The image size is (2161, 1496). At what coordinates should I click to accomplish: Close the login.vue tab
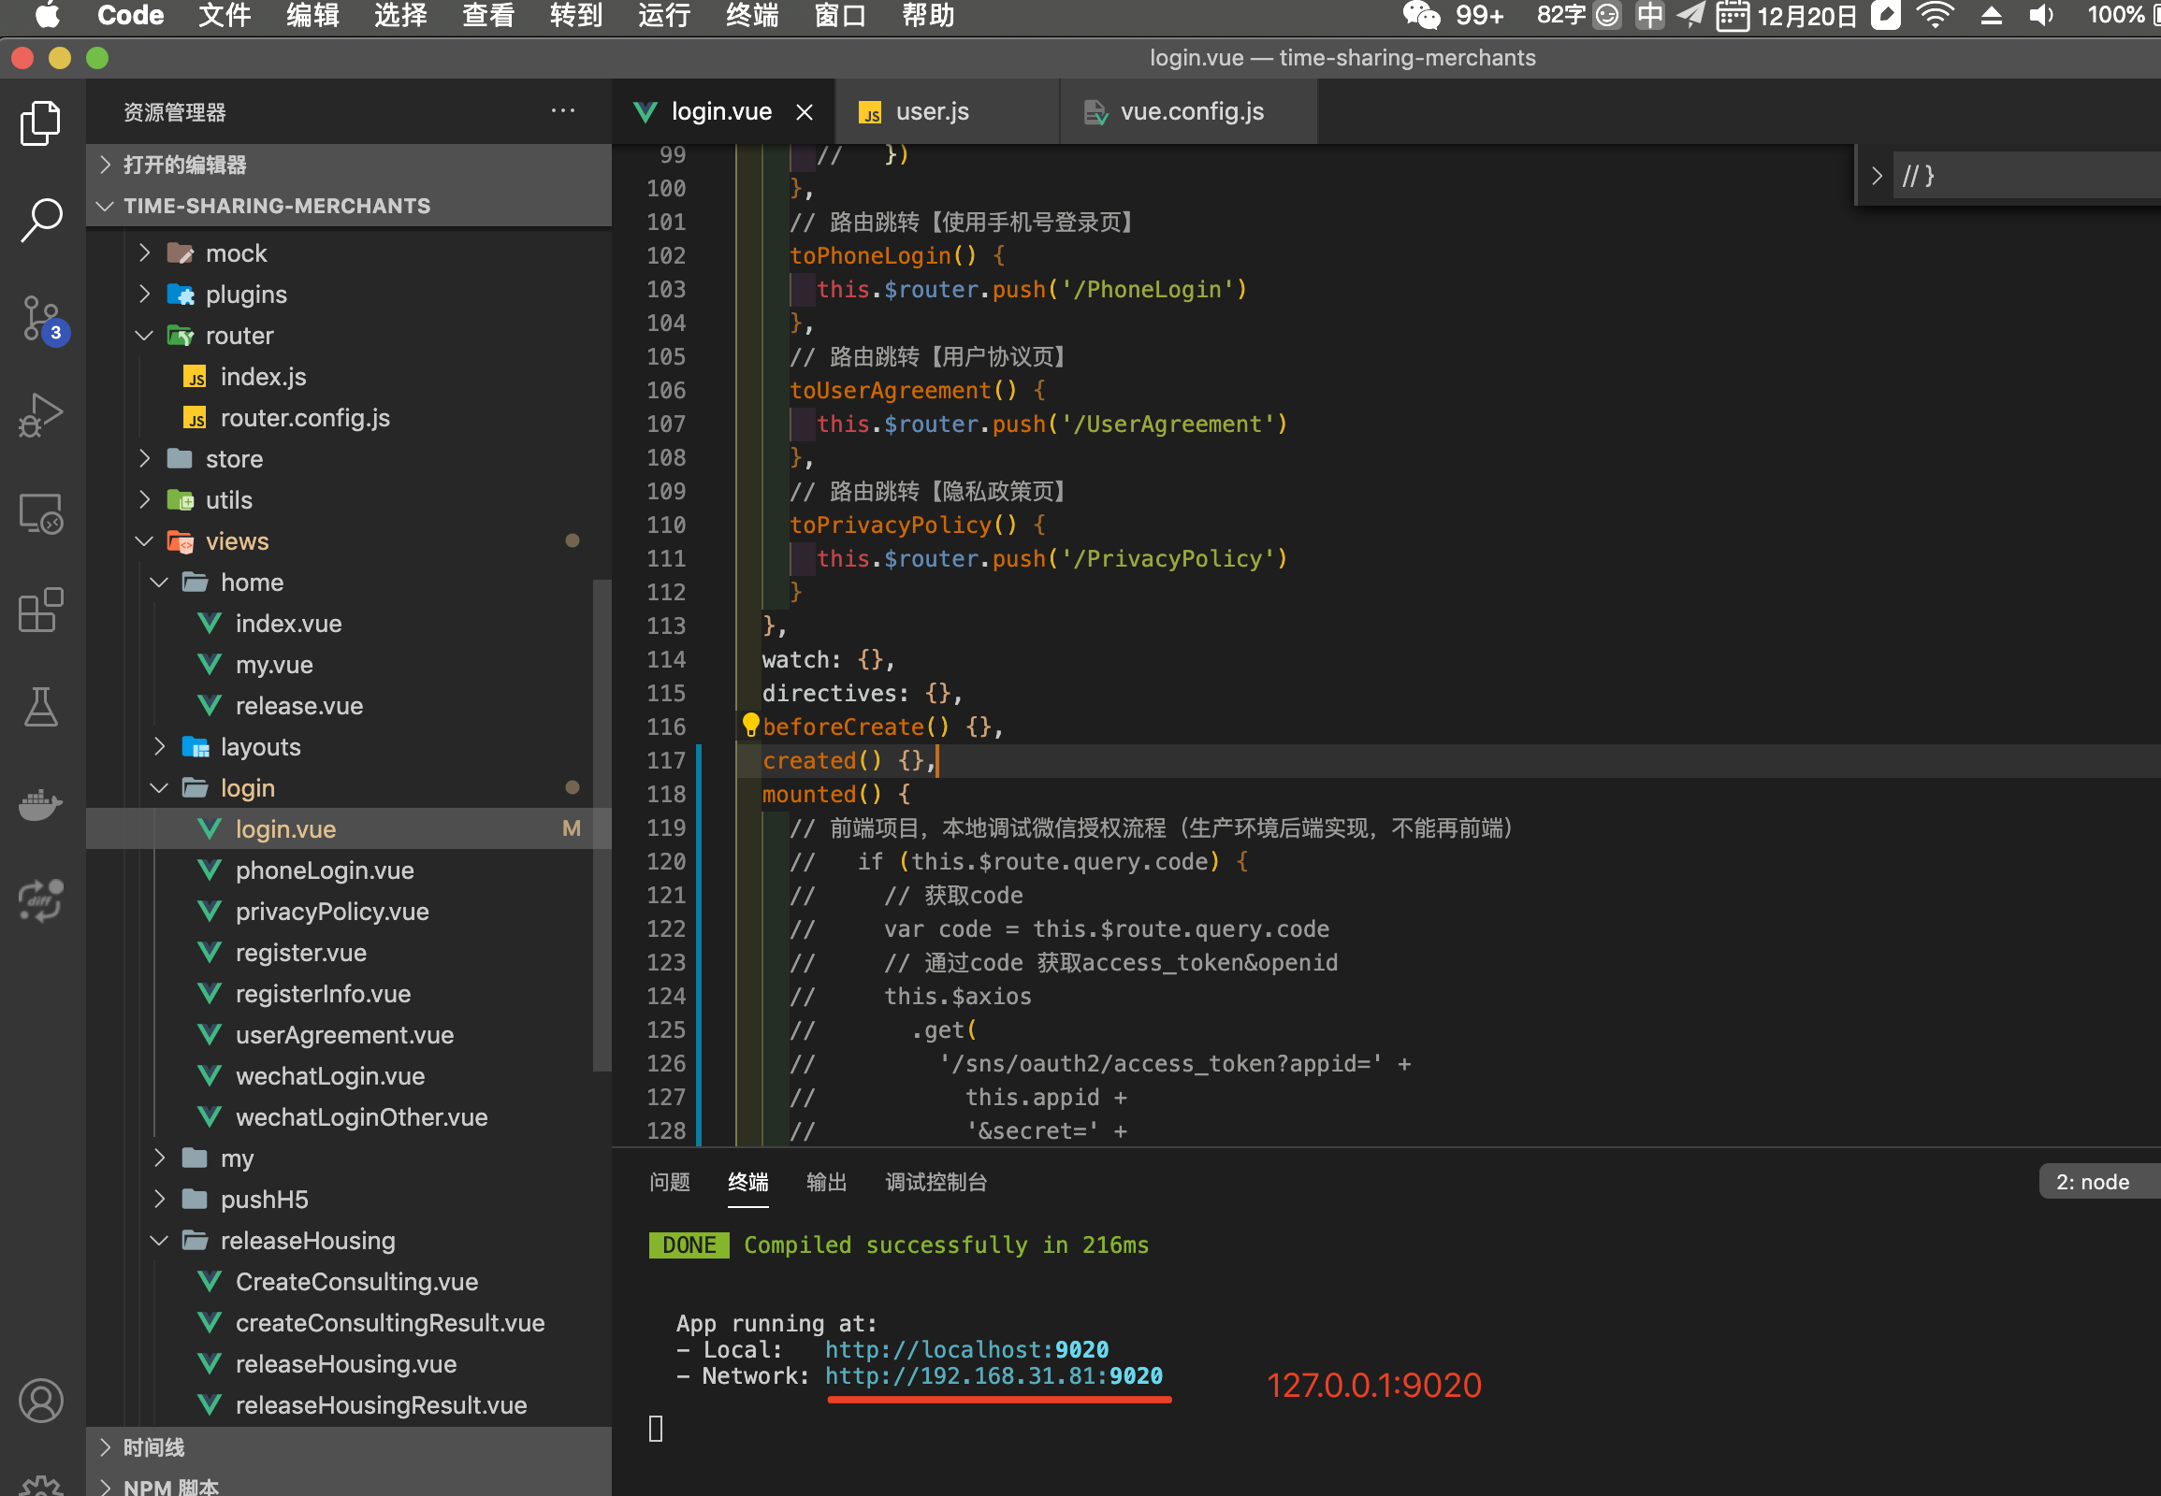(x=805, y=112)
